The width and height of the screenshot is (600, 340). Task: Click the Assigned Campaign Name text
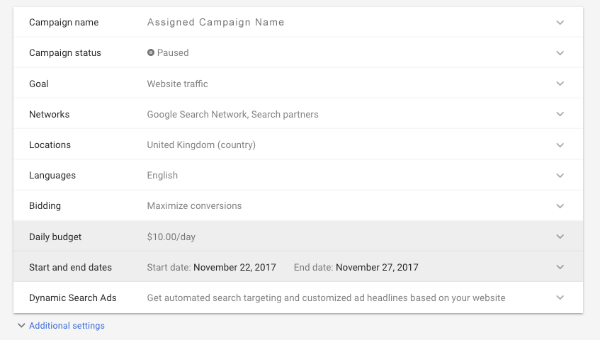[215, 23]
